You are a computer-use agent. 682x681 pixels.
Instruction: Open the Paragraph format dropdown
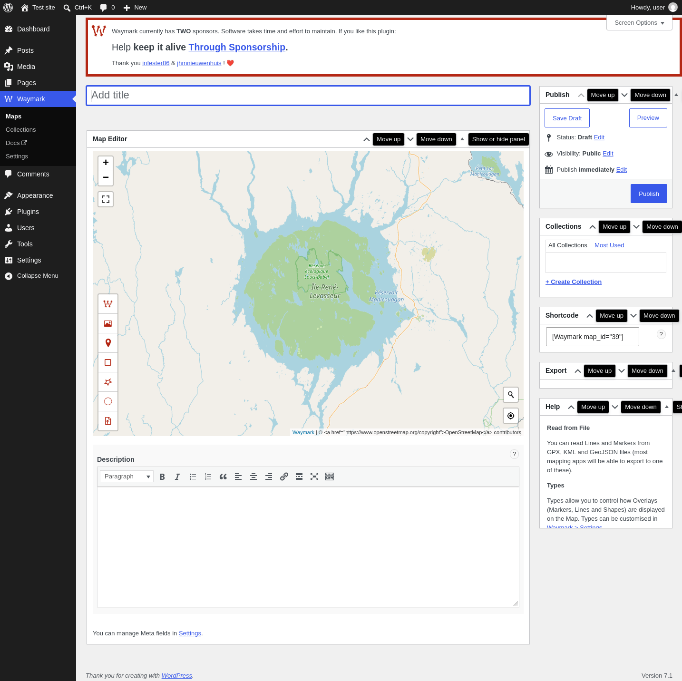127,477
